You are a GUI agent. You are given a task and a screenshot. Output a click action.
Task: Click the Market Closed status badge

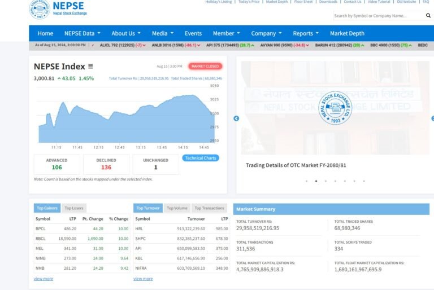[x=205, y=67]
